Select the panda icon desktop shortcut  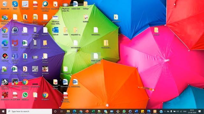tap(5, 84)
